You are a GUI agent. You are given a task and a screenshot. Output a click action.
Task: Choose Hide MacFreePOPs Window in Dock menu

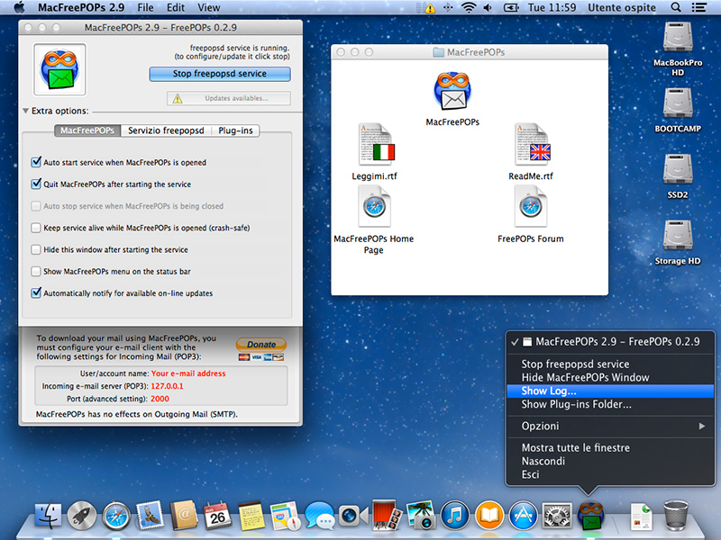click(x=611, y=377)
